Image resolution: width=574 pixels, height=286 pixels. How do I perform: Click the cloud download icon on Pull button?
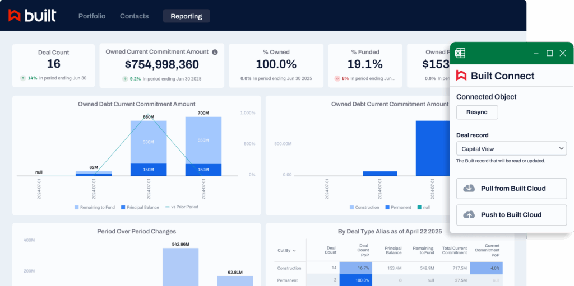(x=469, y=189)
